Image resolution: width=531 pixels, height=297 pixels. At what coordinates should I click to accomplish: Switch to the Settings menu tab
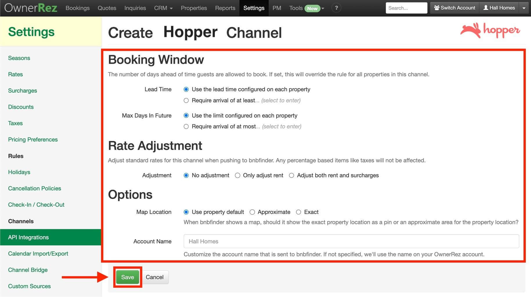[254, 8]
